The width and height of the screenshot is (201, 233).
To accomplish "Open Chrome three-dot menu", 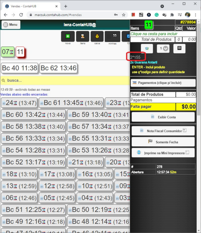I will click(x=196, y=15).
